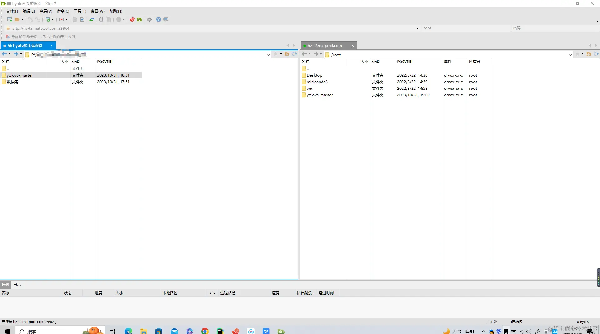Open the 编辑(E) menu
This screenshot has height=334, width=600.
point(29,11)
